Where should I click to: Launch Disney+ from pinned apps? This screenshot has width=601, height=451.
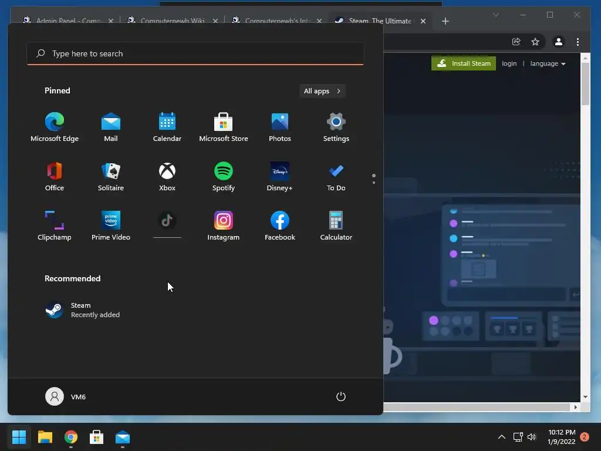[x=280, y=176]
